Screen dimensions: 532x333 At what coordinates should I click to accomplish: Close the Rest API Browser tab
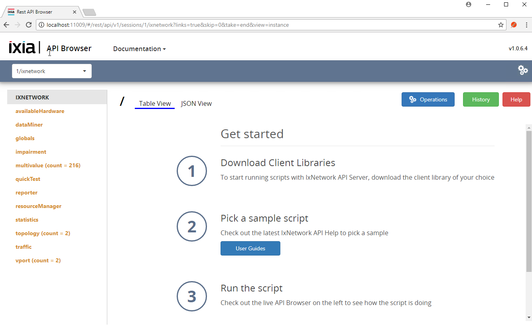pos(75,12)
